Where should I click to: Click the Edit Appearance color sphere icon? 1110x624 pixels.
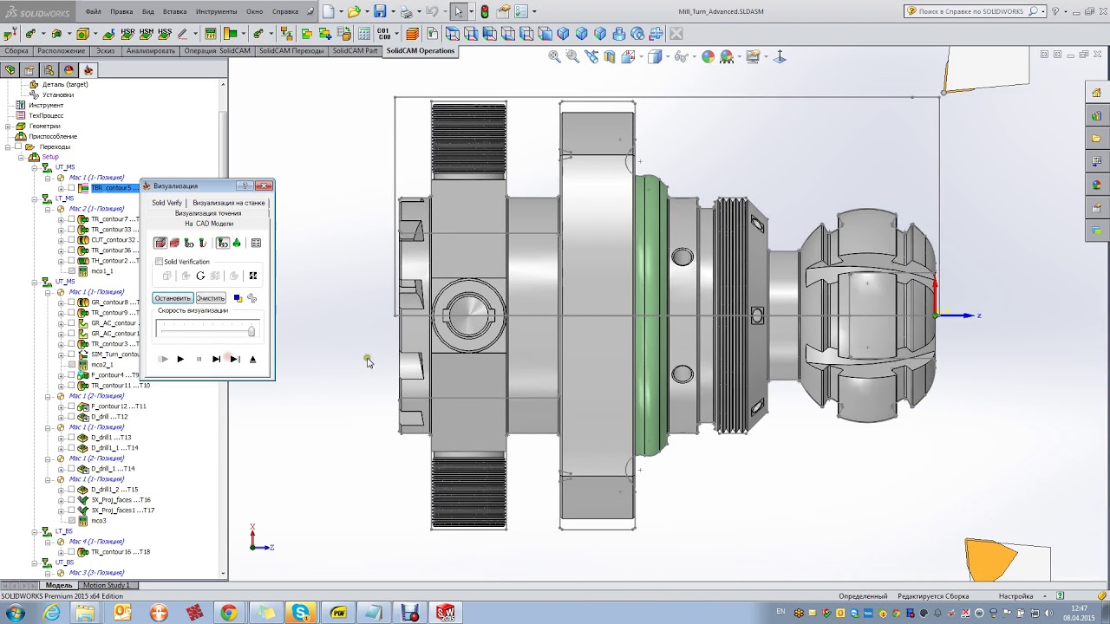tap(708, 56)
